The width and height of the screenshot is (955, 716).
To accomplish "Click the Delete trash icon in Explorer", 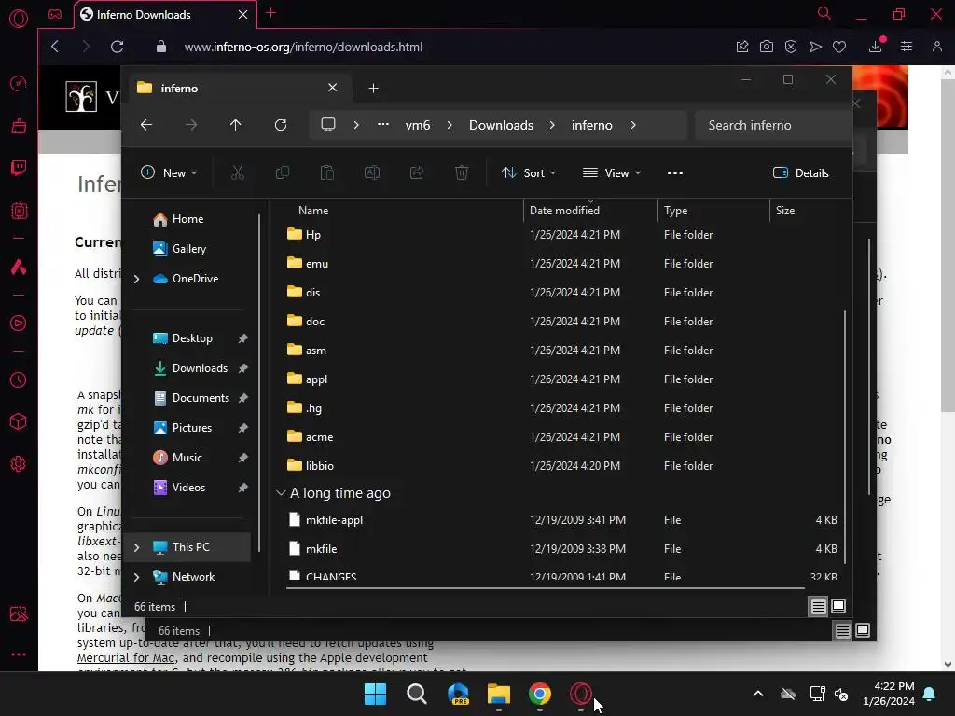I will click(462, 172).
